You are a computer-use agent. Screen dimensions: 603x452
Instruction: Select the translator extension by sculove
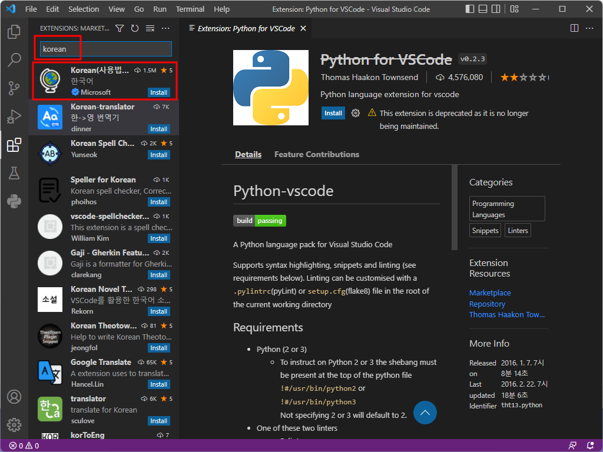coord(104,410)
